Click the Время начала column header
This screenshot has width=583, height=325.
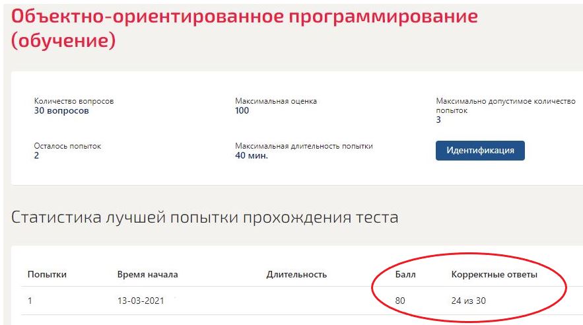coord(147,274)
